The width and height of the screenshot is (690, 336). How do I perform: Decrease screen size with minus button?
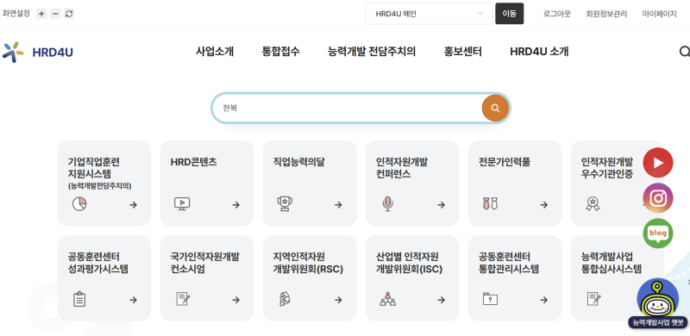click(55, 14)
